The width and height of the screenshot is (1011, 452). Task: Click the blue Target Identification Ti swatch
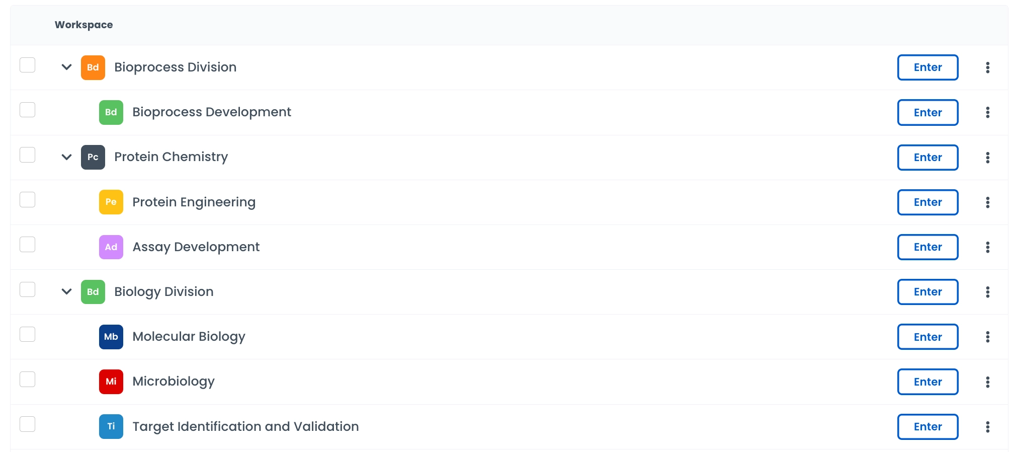point(111,426)
